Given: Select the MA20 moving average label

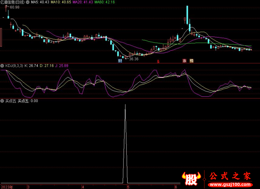Looking at the screenshot, I should [83, 2].
